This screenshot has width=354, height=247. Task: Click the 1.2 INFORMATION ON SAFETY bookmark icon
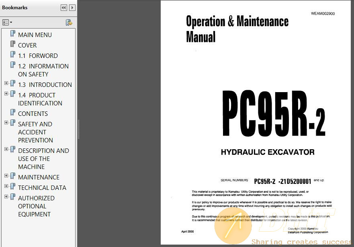(x=13, y=65)
